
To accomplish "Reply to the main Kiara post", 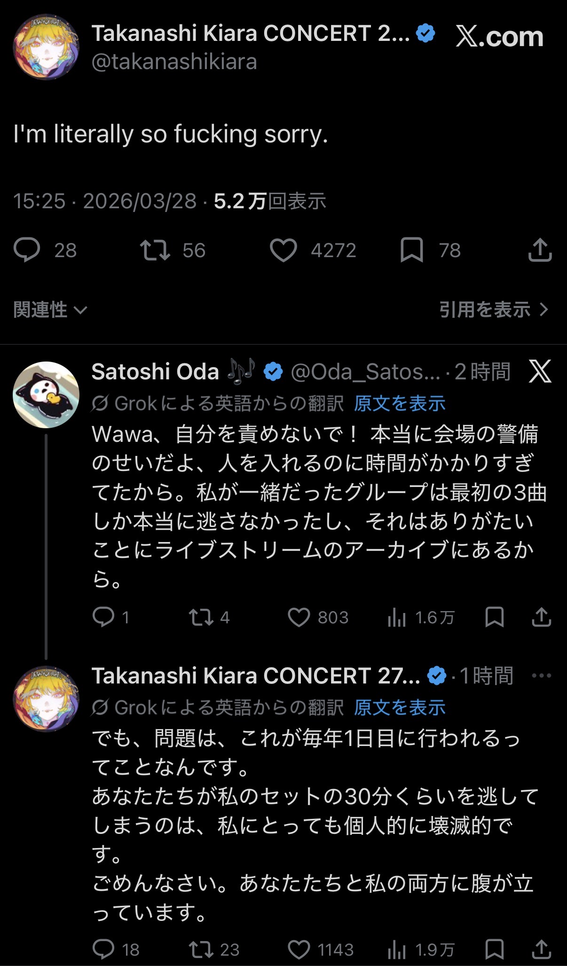I will pos(27,250).
